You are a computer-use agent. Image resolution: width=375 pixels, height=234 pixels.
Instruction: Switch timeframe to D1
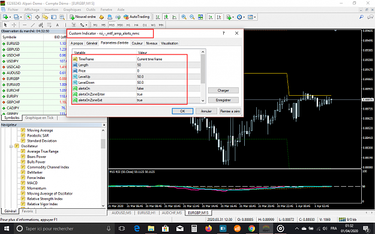(145, 25)
